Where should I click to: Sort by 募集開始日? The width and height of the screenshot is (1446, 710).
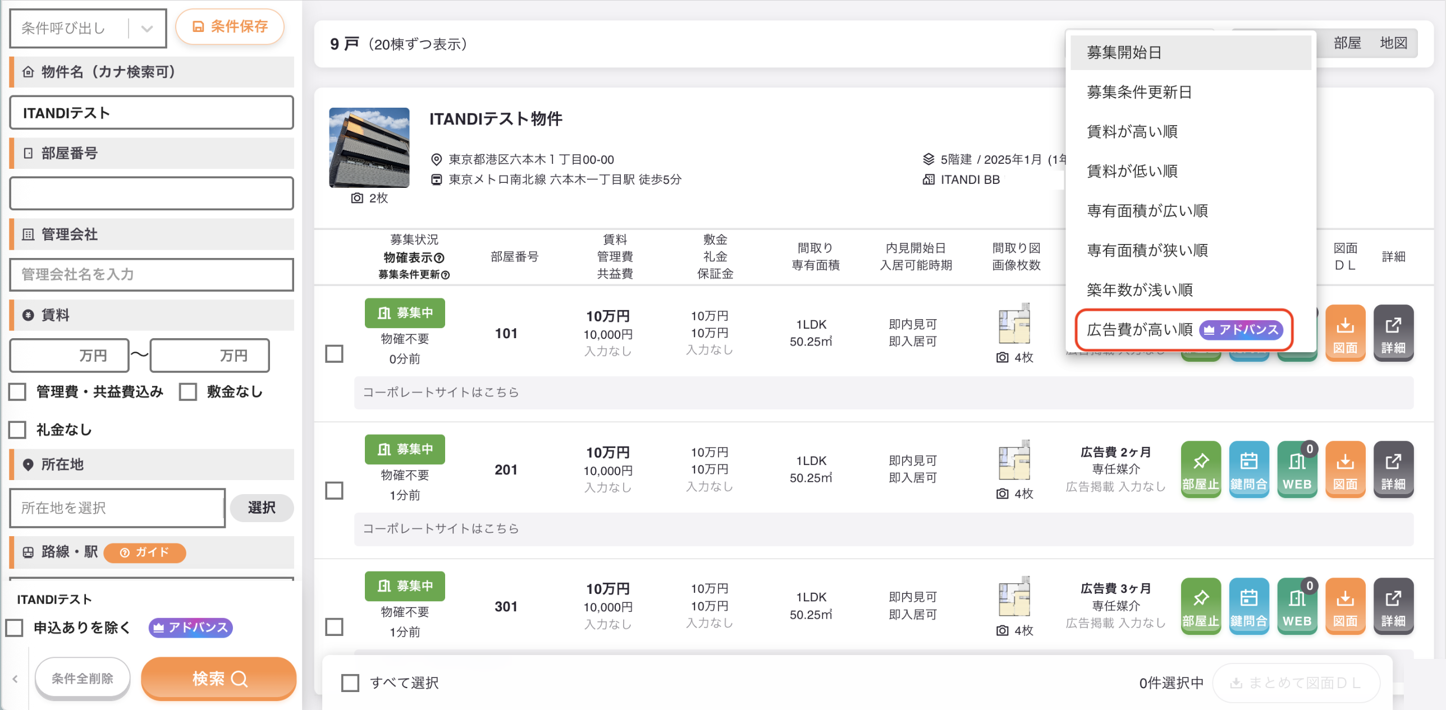[x=1190, y=52]
